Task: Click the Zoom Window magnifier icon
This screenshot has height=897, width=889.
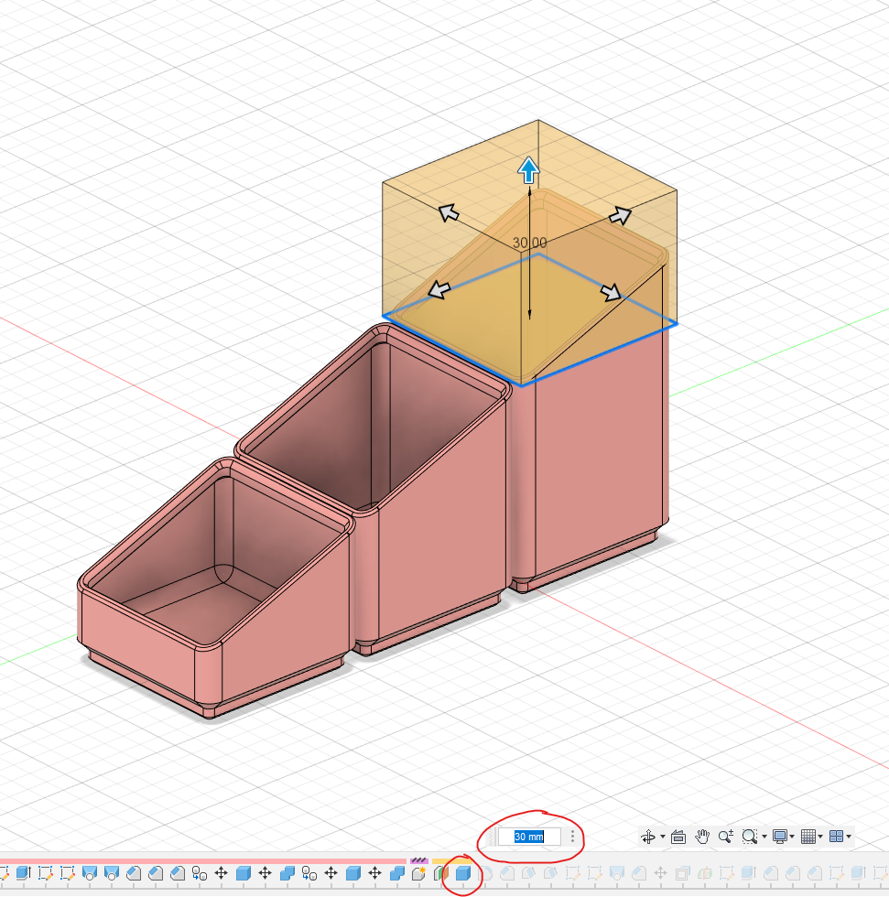Action: pyautogui.click(x=750, y=837)
